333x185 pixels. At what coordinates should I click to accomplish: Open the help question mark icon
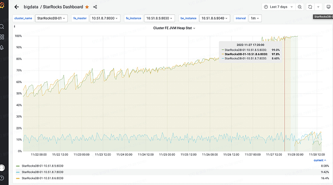point(2,178)
